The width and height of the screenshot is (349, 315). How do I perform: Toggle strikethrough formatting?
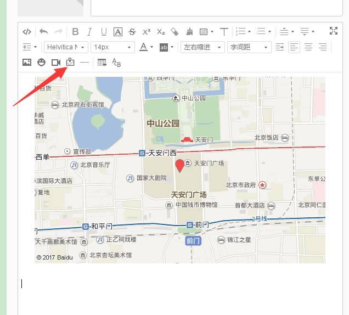132,32
